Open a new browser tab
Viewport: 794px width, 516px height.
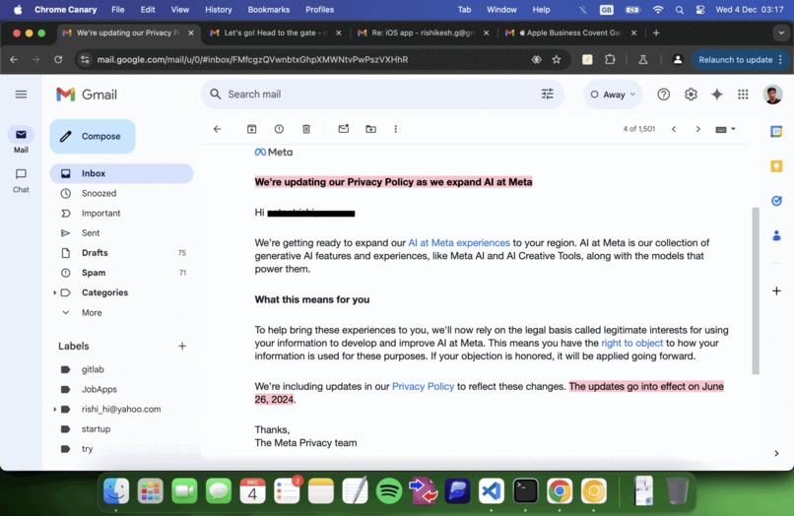[656, 32]
